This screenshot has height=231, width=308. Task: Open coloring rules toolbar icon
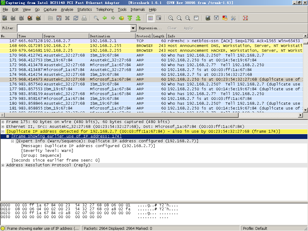225,18
